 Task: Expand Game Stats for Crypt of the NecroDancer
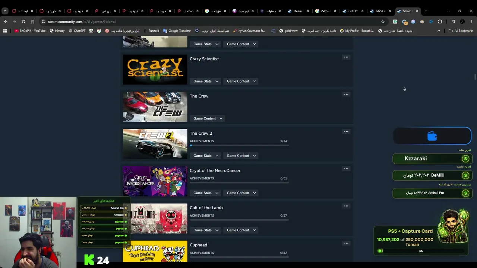206,193
